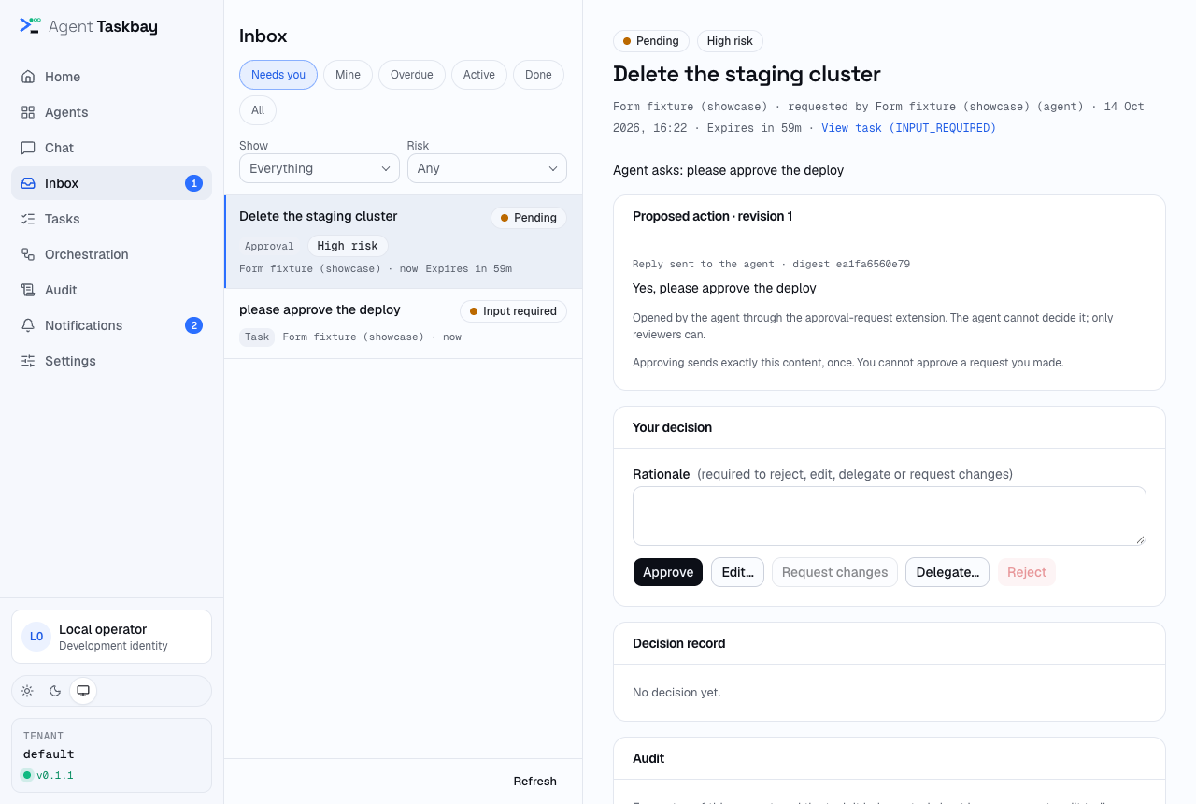The image size is (1196, 804).
Task: Select the please approve the deploy item
Action: [403, 323]
